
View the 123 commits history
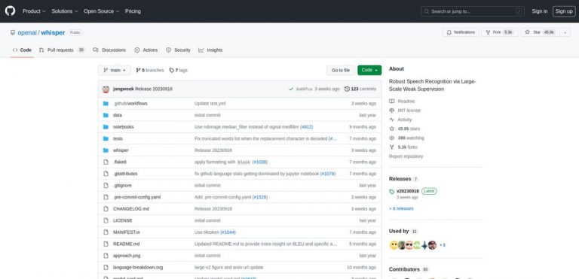(x=360, y=89)
